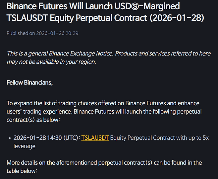Screen dimensions: 218x179
Task: Click the word "leverage" under the bullet
Action: click(24, 146)
